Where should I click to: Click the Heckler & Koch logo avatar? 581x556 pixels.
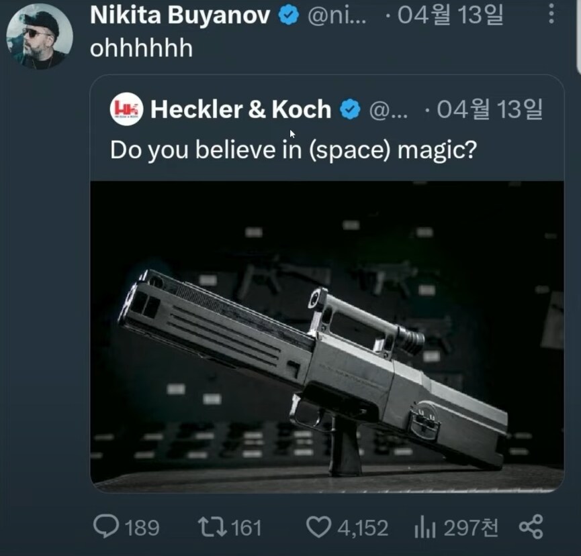coord(126,109)
